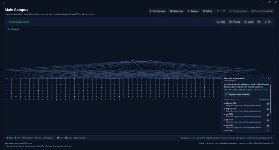Click the Down legend entry
The width and height of the screenshot is (279, 150).
(x=68, y=138)
